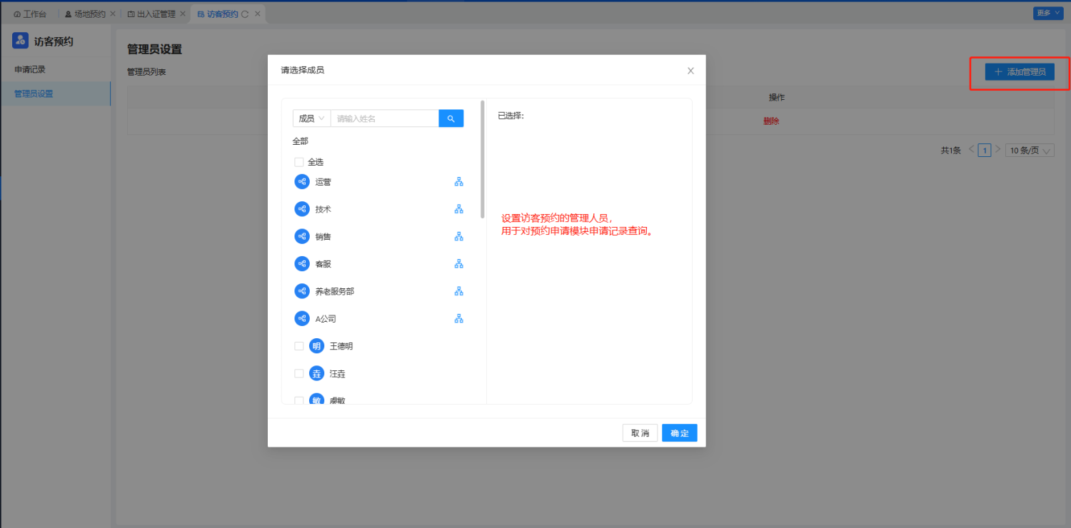Open sub-level hierarchy icon for A公司
Screen dimensions: 1071x528
coord(459,318)
